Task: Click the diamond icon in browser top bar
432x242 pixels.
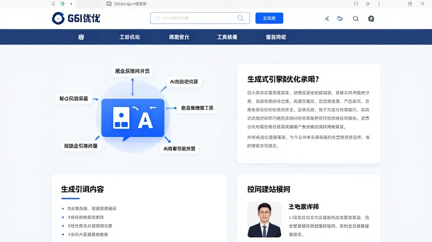Action: click(x=368, y=4)
